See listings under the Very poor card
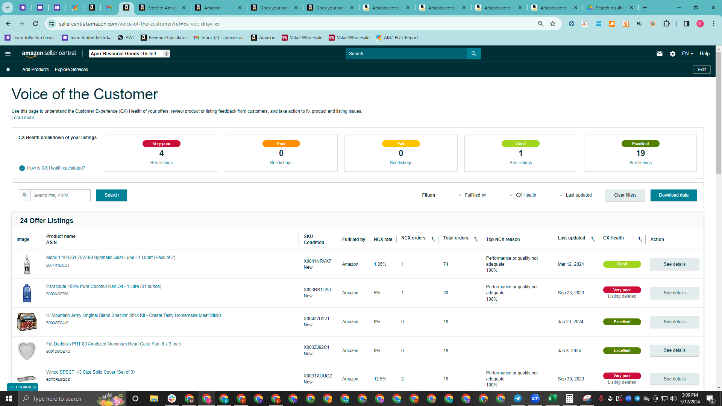The height and width of the screenshot is (406, 722). click(161, 163)
